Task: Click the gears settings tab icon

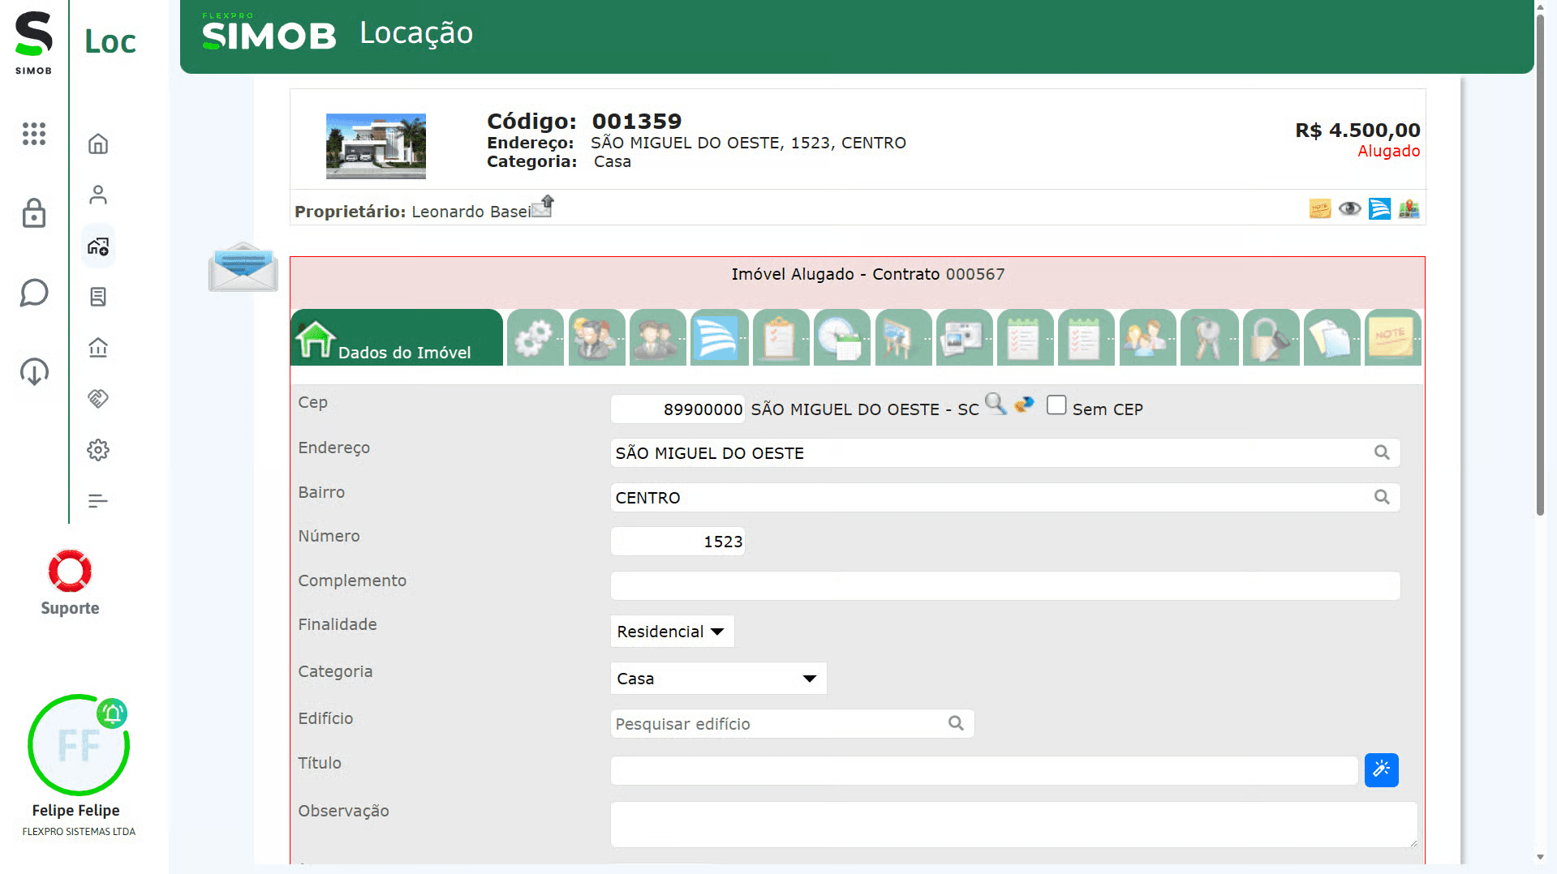Action: [x=535, y=338]
